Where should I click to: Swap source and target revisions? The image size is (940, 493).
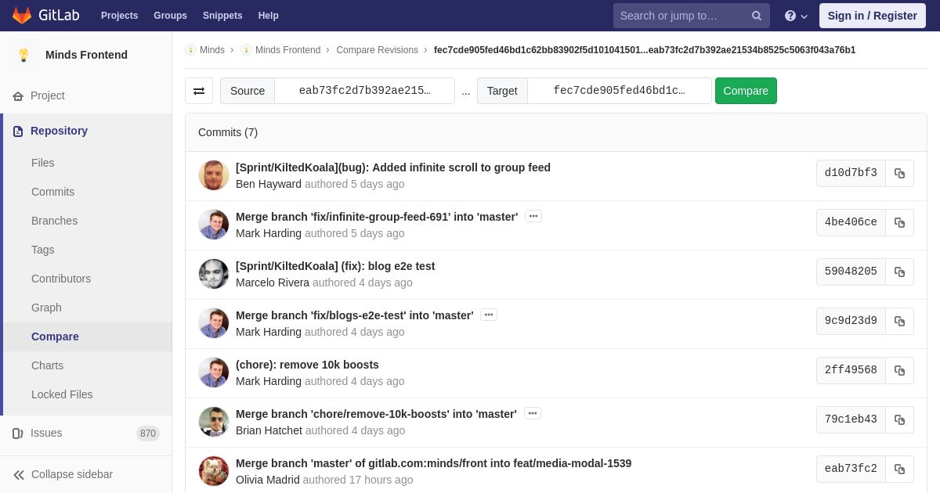199,91
